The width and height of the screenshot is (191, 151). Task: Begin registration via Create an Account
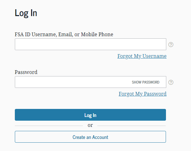tap(90, 137)
